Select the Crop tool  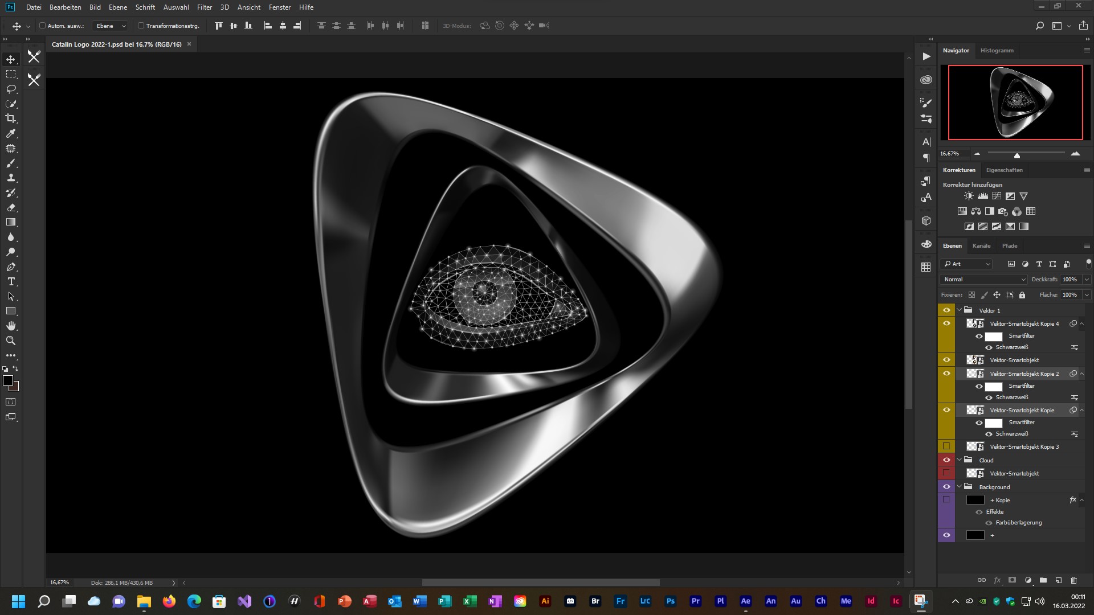[x=11, y=118]
